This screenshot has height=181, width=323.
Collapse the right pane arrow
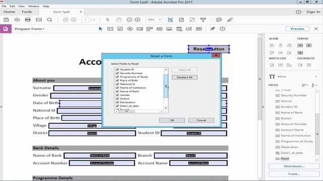(263, 107)
